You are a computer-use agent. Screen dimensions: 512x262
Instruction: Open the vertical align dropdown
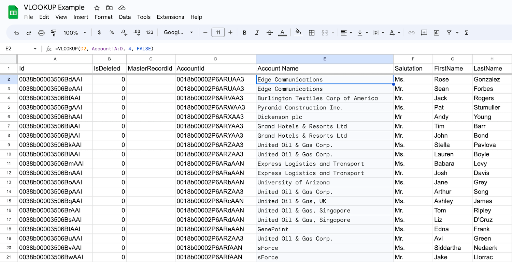pos(362,33)
